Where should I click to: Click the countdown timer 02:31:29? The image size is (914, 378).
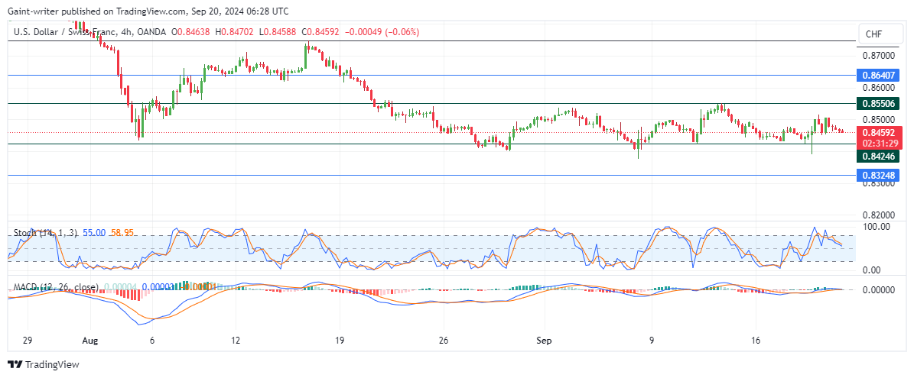click(881, 143)
